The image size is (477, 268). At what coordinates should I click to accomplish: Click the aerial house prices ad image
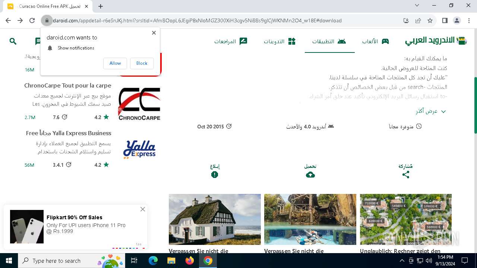pyautogui.click(x=406, y=219)
